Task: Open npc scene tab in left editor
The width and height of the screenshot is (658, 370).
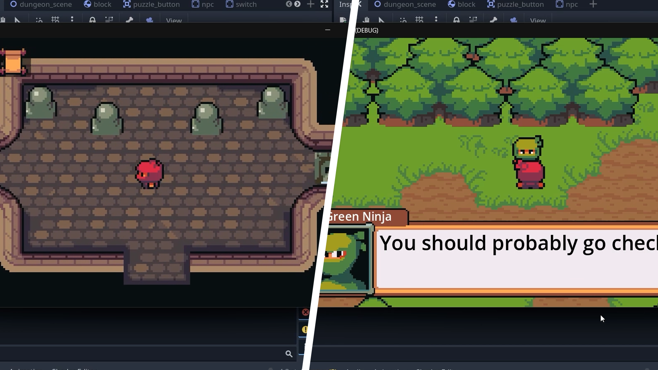Action: point(203,4)
